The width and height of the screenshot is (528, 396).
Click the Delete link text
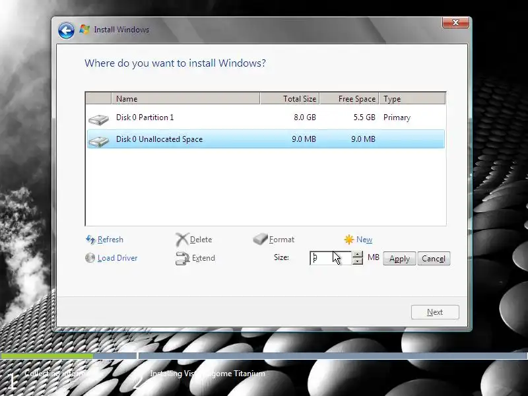coord(201,240)
